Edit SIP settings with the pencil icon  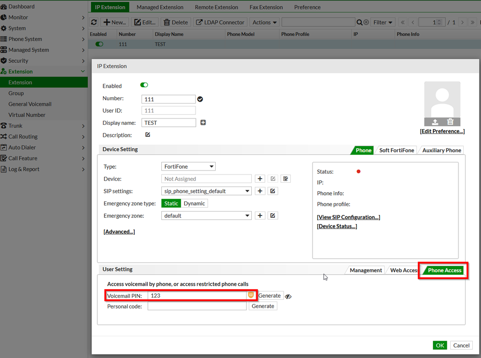(x=273, y=191)
